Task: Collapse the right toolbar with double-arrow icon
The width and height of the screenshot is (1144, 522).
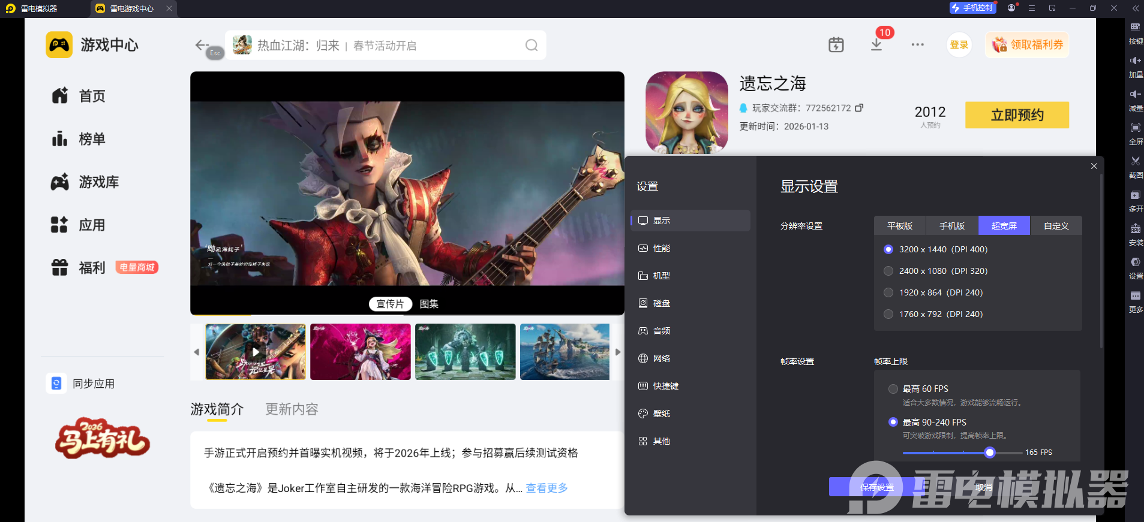Action: point(1136,8)
